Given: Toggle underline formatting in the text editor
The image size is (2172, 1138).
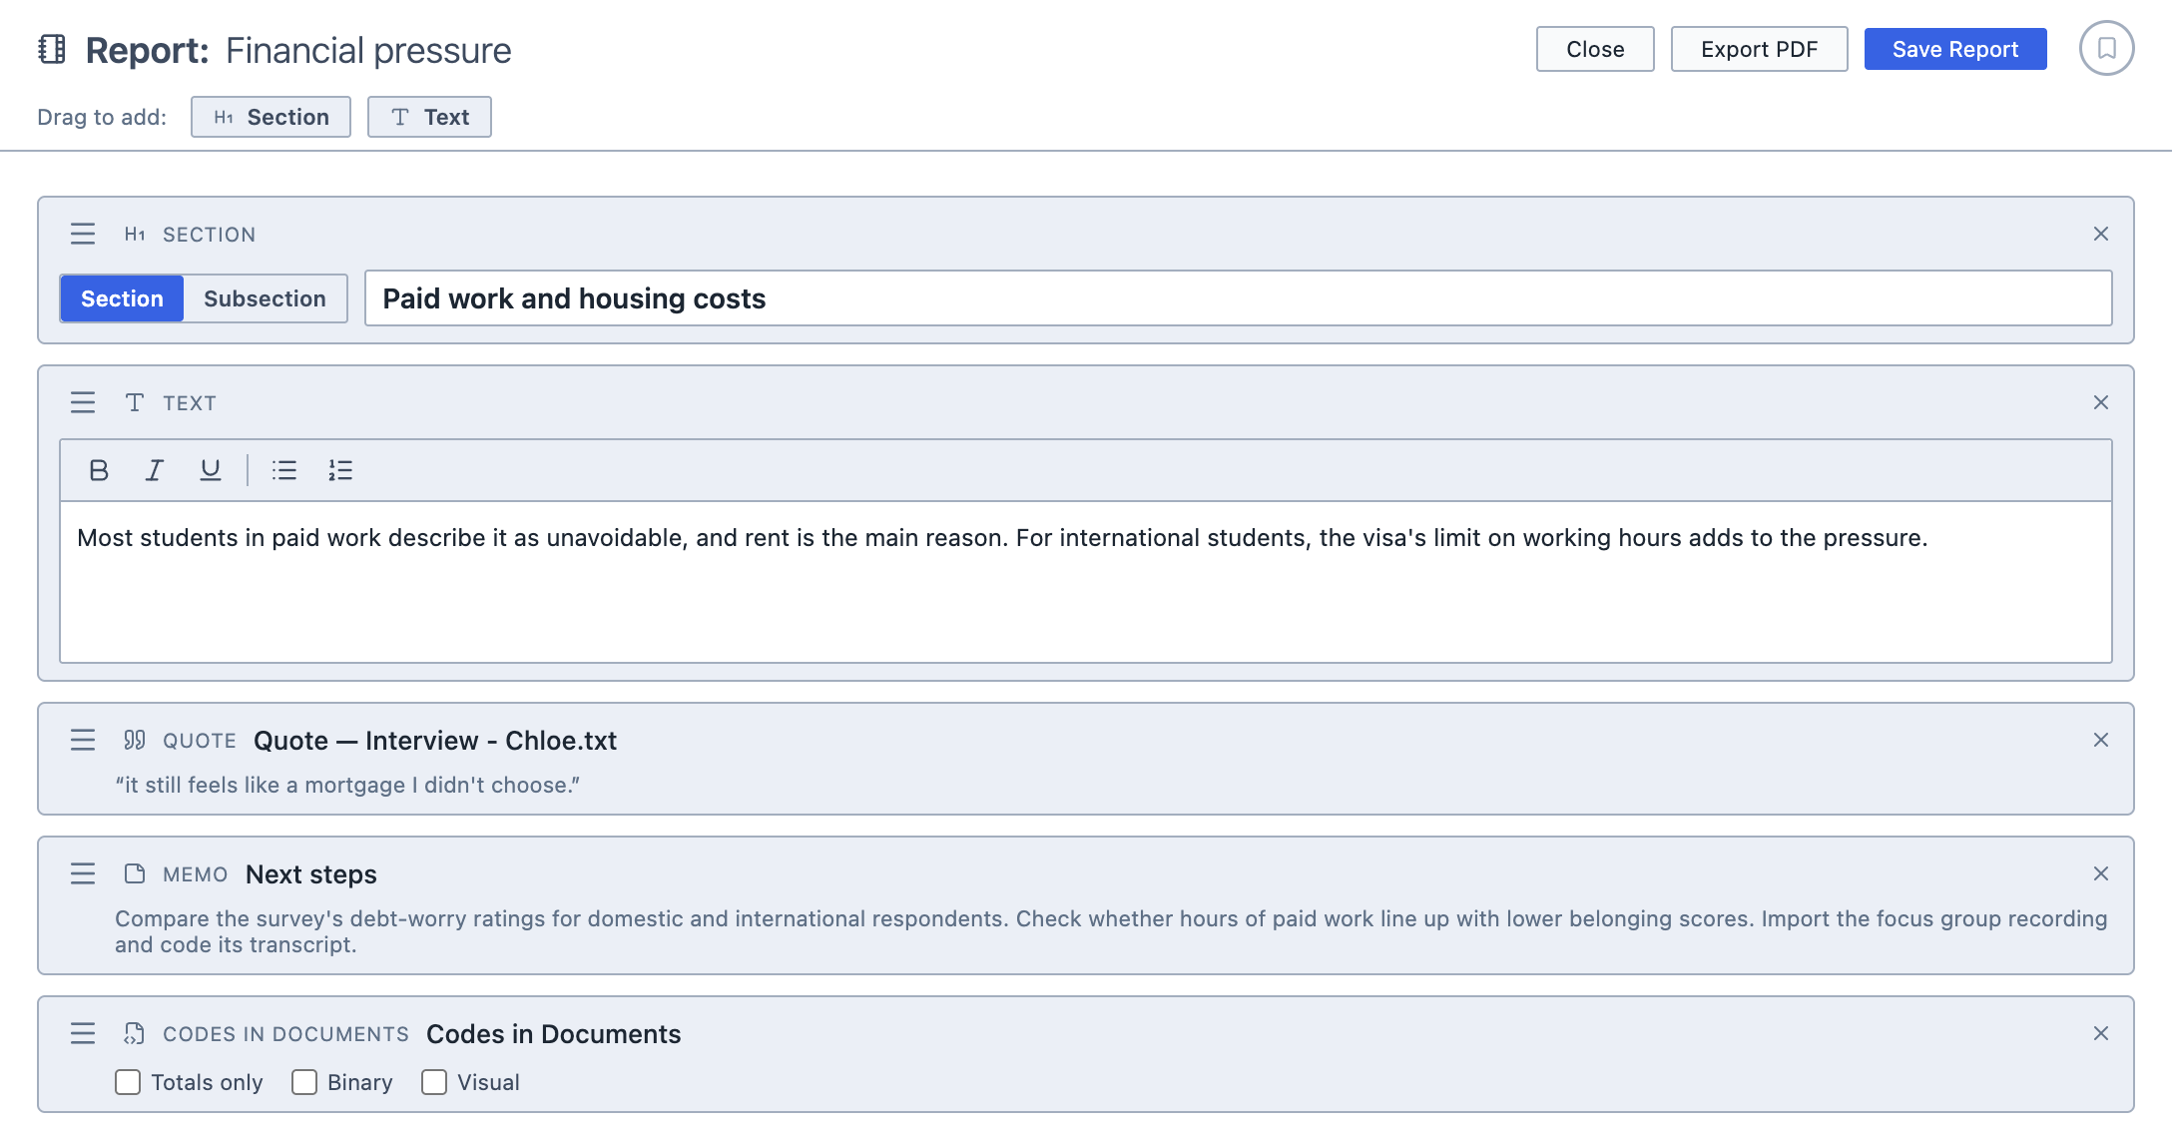Looking at the screenshot, I should tap(210, 470).
